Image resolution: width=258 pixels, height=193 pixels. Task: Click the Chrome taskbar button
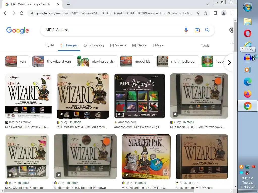[248, 106]
